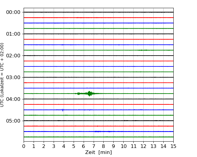The height and width of the screenshot is (157, 197).
Task: Click the 12 minute tick label
Action: pos(143,146)
